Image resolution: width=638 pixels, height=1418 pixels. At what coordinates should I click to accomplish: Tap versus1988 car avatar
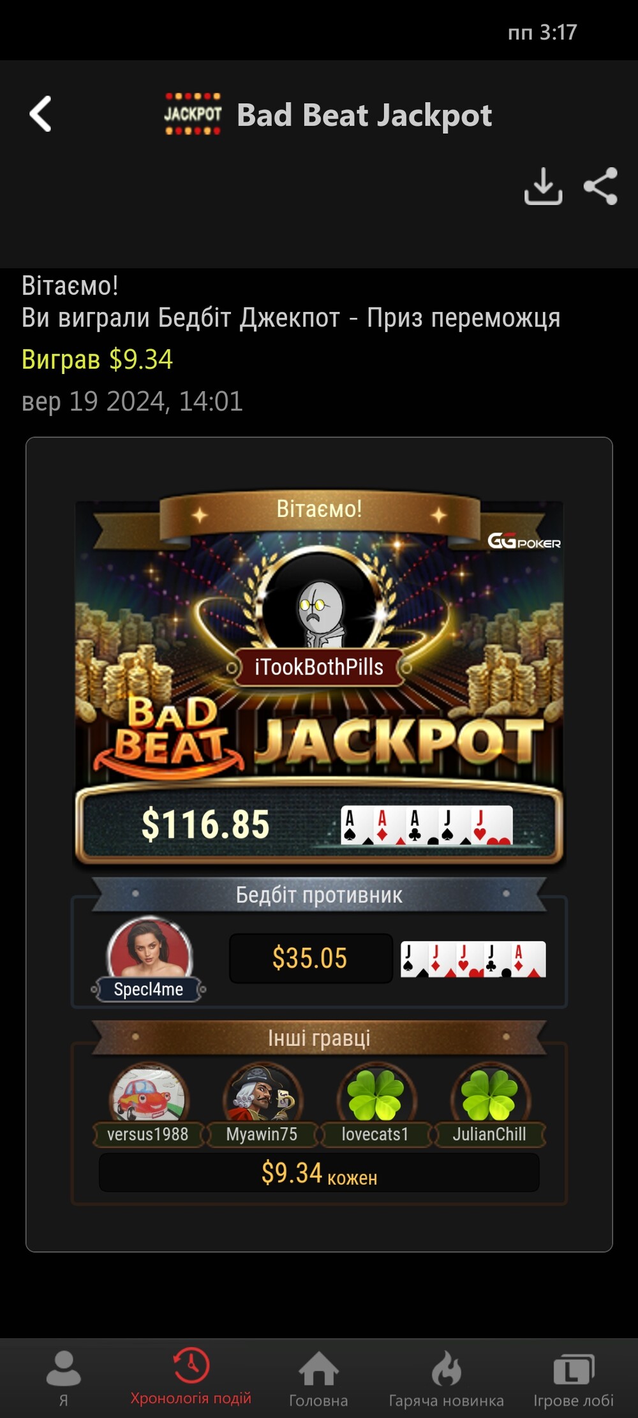click(149, 1094)
